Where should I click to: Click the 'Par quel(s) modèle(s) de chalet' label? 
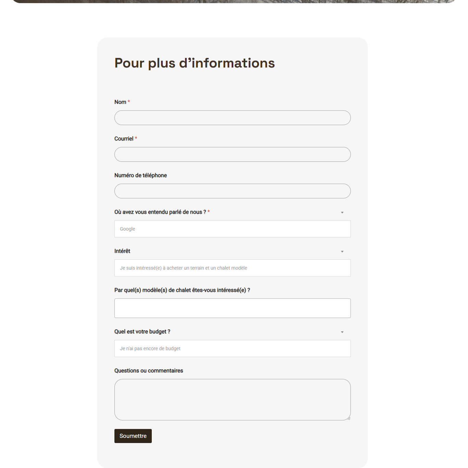182,290
